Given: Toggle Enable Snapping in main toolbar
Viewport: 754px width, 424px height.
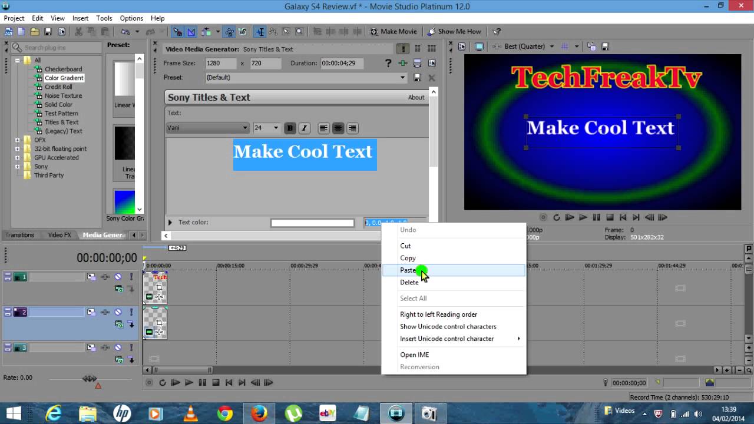Looking at the screenshot, I should click(177, 31).
